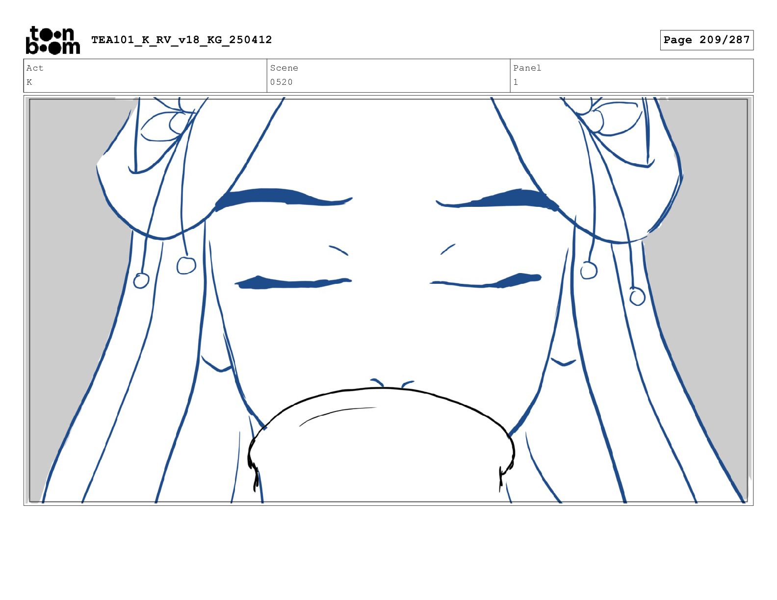The image size is (777, 600).
Task: Click the Scene header label
Action: coord(284,68)
